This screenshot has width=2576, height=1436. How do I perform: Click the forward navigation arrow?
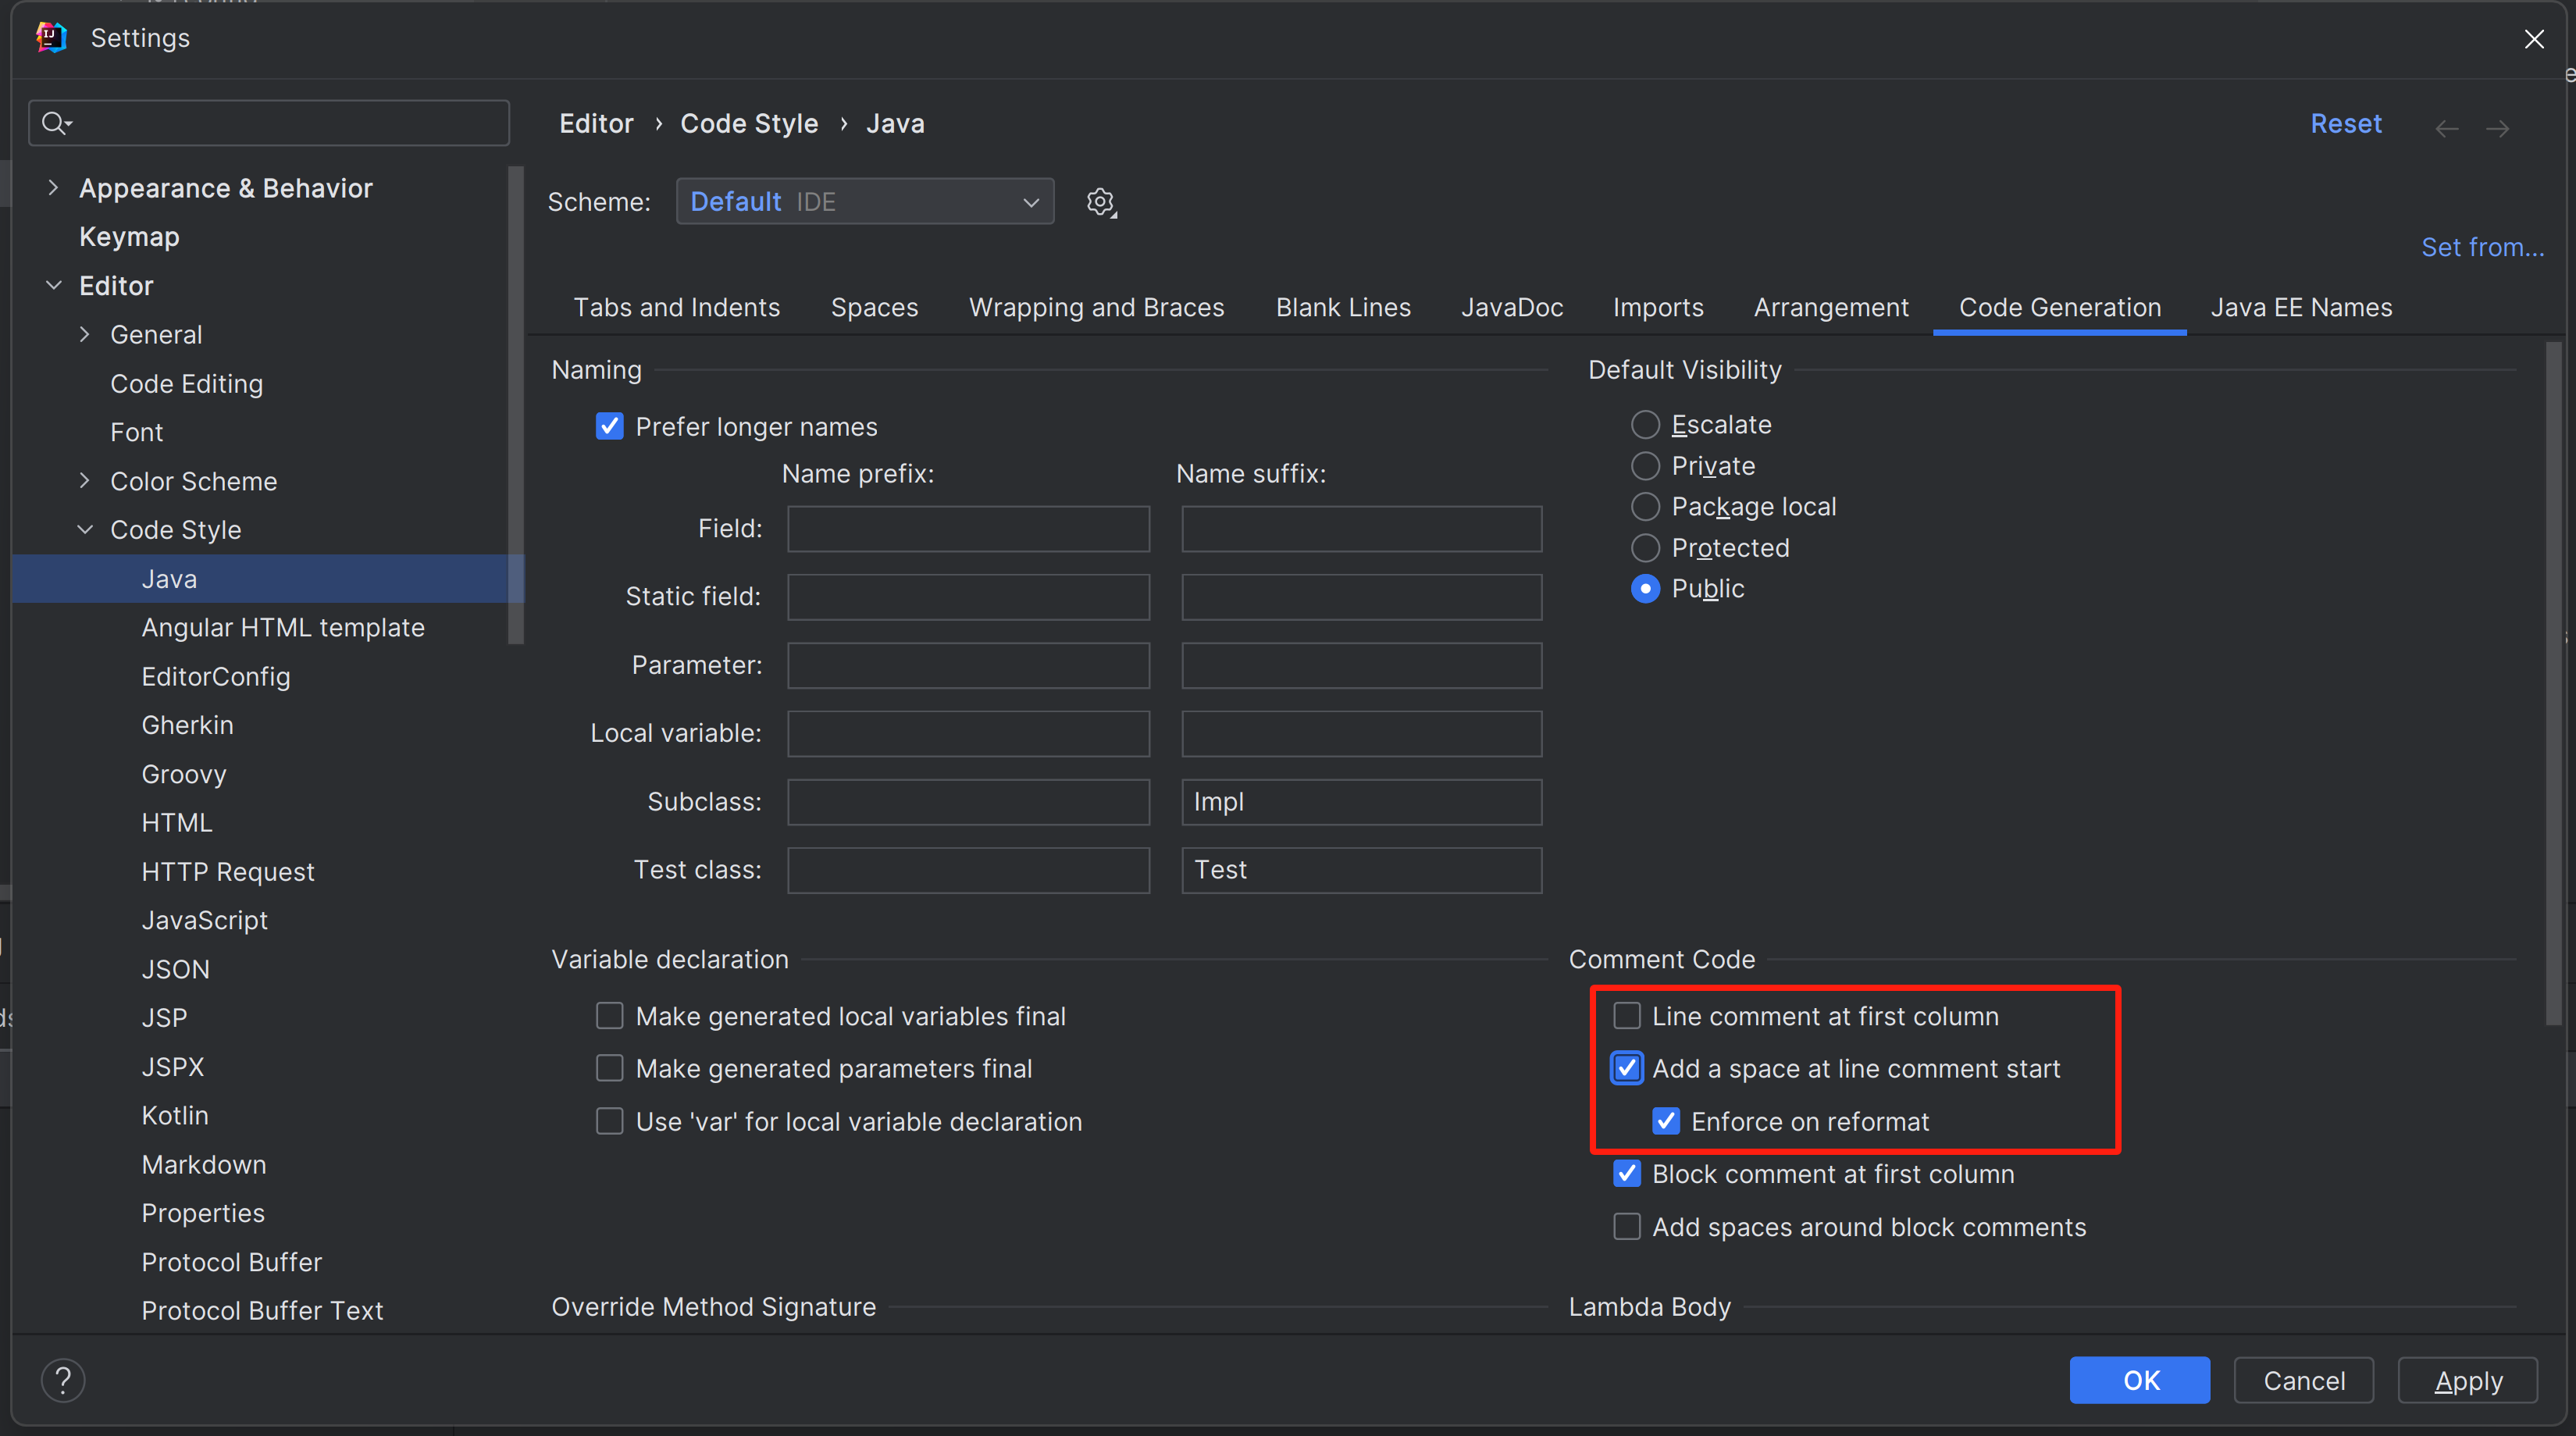coord(2497,128)
